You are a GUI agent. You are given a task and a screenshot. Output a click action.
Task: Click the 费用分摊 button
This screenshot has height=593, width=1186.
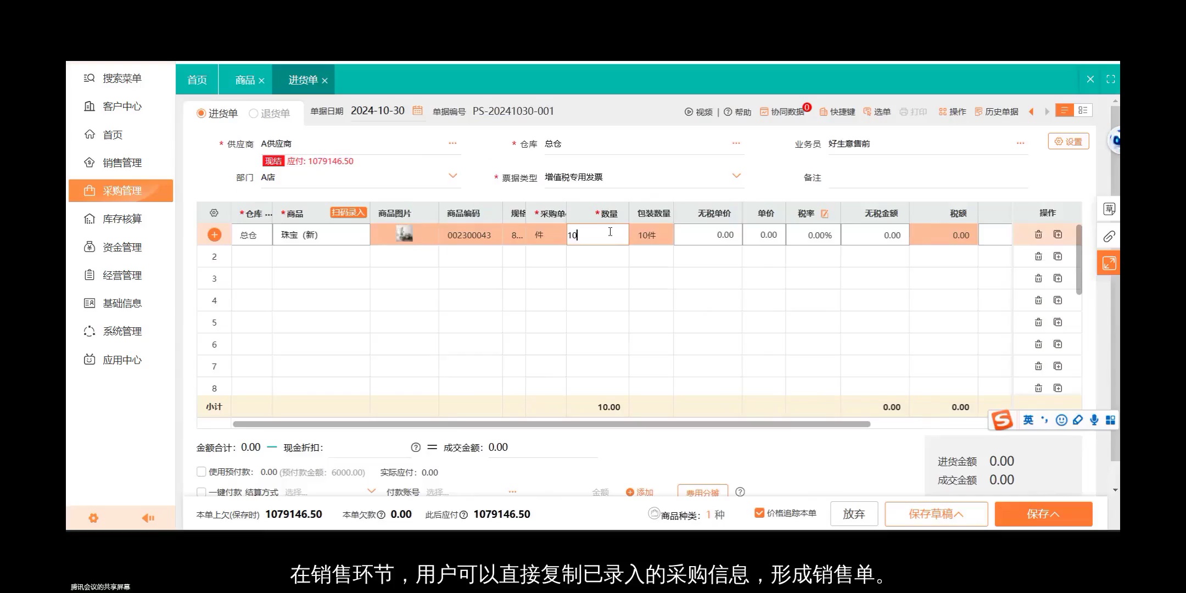[x=703, y=493]
